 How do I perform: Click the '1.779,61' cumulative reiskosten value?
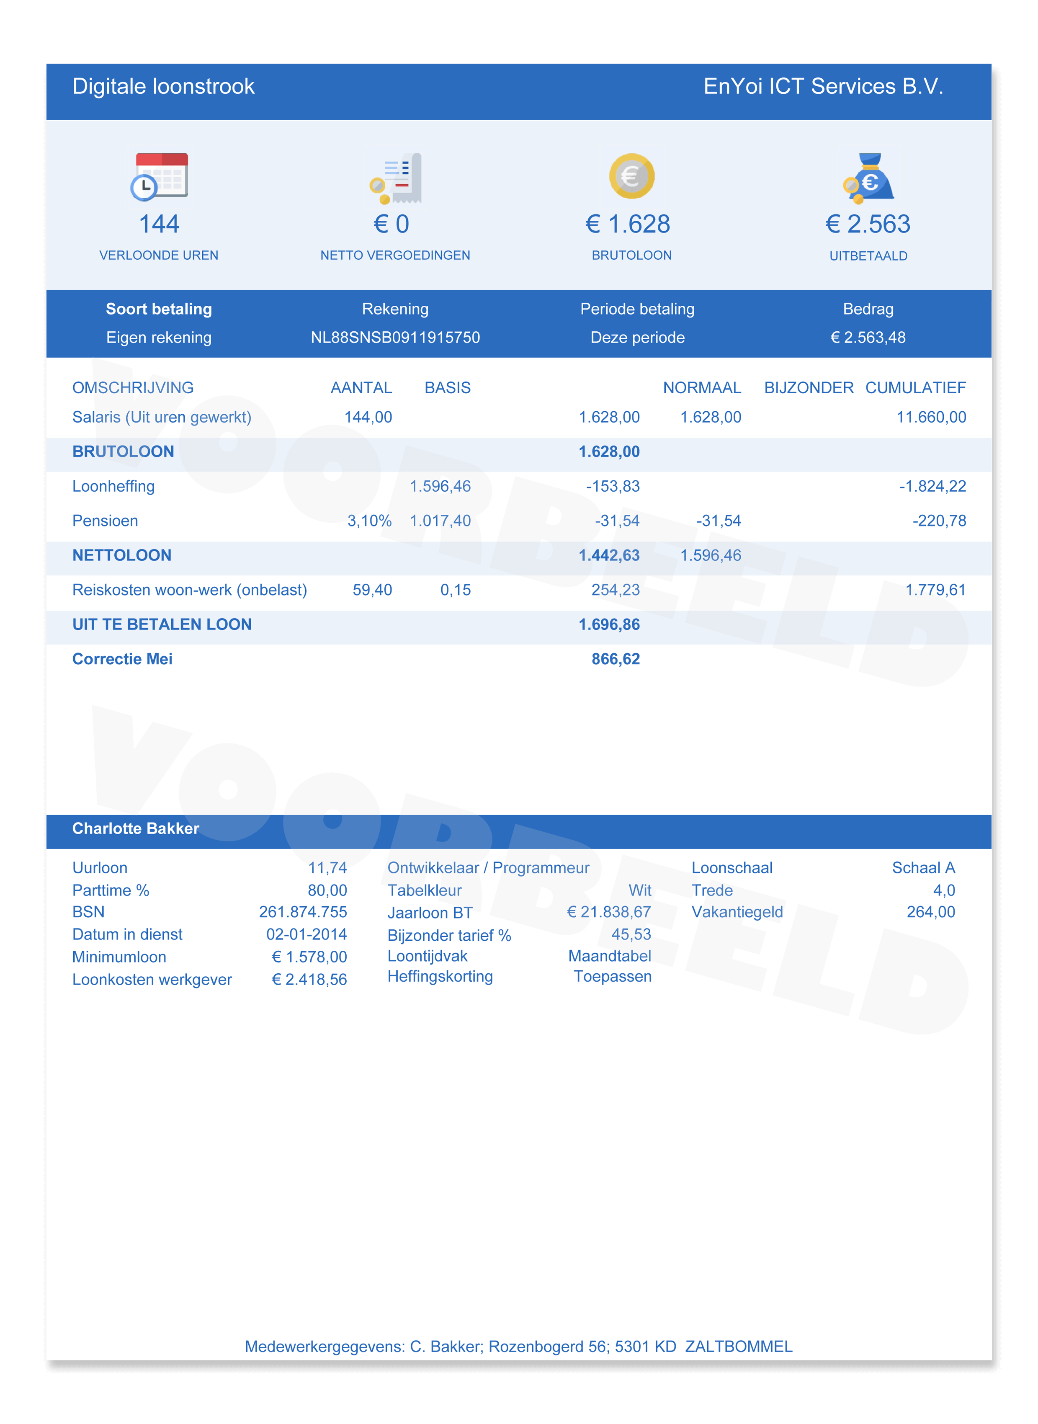coord(935,589)
